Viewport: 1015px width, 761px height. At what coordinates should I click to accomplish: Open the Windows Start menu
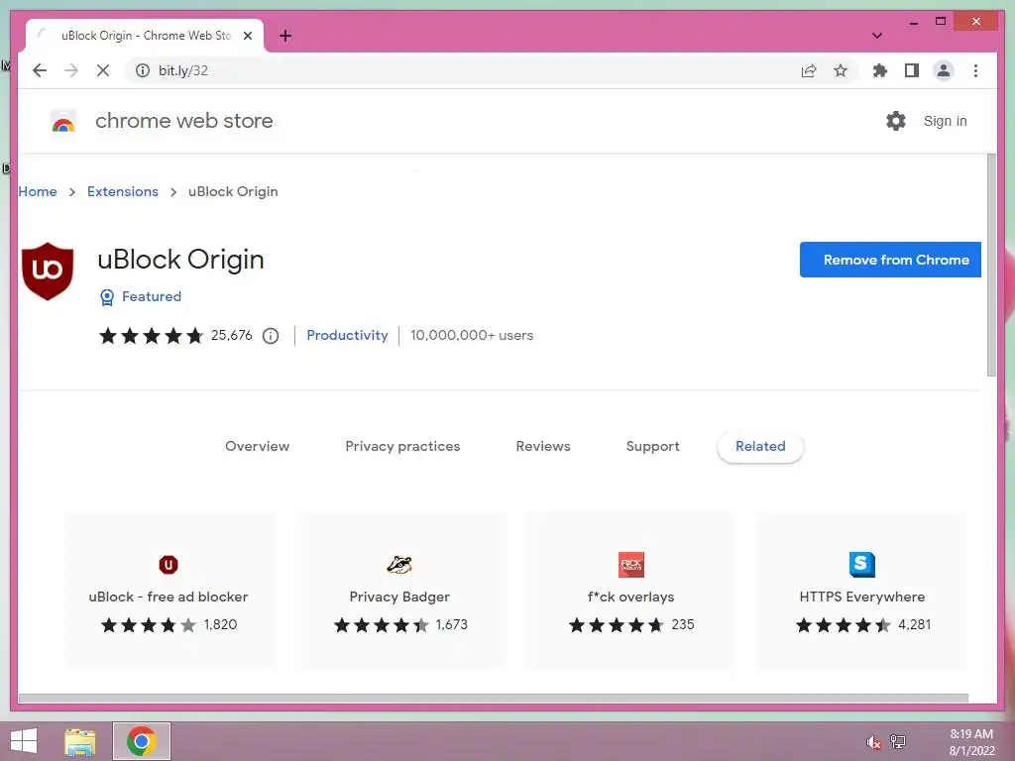tap(24, 741)
